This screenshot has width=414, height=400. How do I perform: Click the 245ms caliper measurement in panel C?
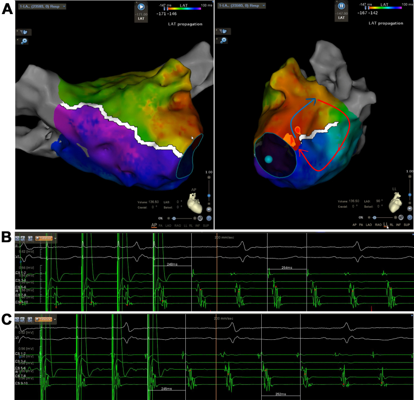(x=166, y=389)
